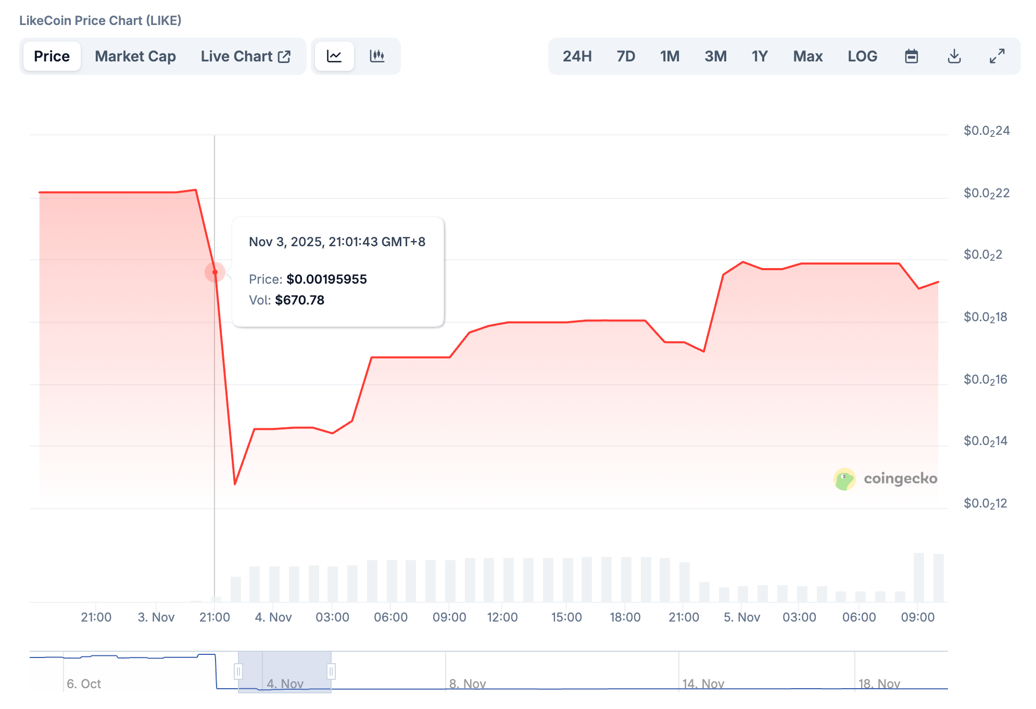Expand chart to fullscreen
Viewport: 1036px width, 709px height.
pyautogui.click(x=996, y=56)
